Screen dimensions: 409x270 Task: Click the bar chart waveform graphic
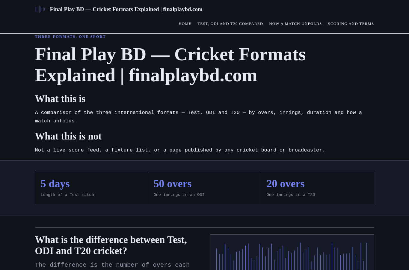tap(292, 252)
